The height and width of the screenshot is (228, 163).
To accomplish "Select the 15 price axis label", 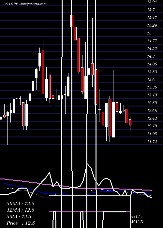I will pos(149,33).
